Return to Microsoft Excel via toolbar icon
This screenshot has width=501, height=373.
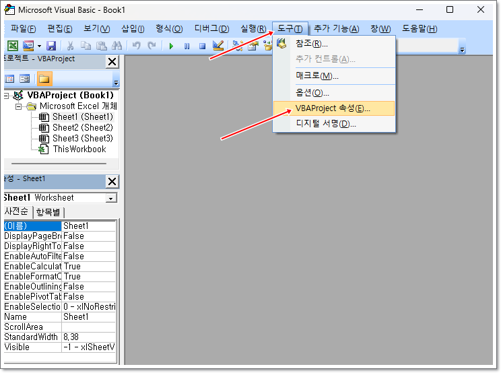pyautogui.click(x=13, y=46)
